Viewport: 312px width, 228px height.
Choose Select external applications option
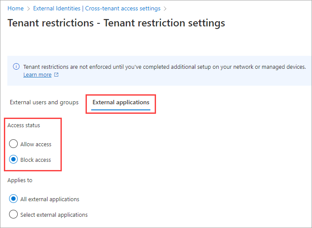click(13, 215)
